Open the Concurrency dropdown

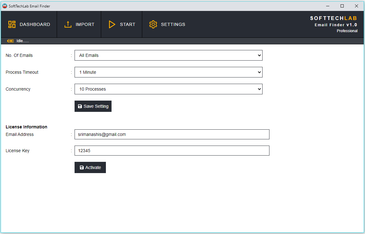click(169, 89)
